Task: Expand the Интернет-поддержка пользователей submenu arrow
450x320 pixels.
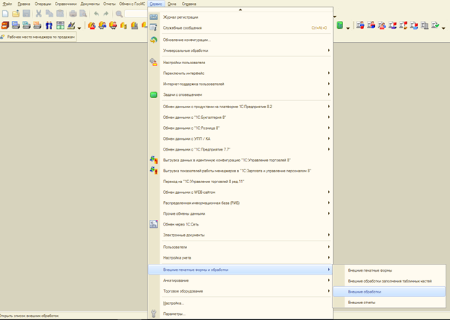Action: point(329,84)
